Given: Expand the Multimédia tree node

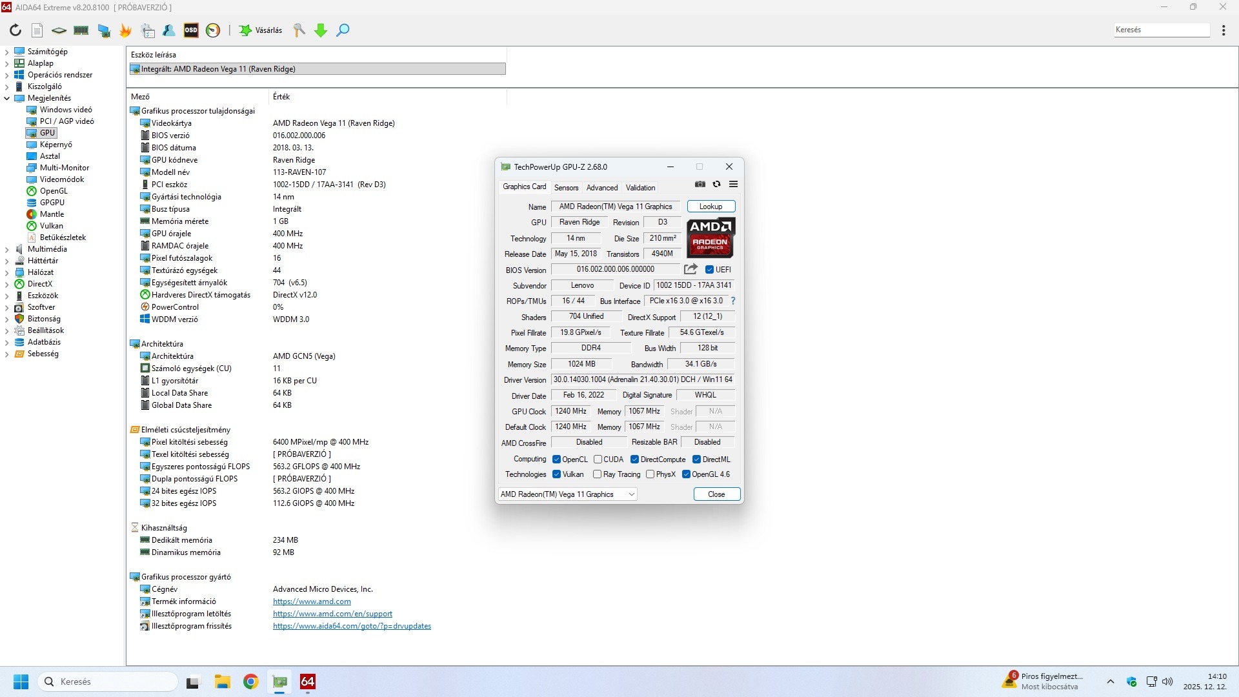Looking at the screenshot, I should (7, 249).
